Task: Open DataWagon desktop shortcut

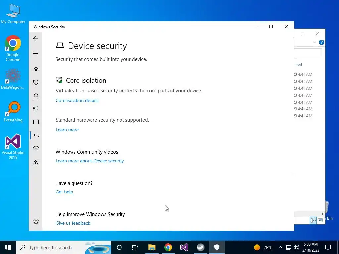Action: point(13,79)
